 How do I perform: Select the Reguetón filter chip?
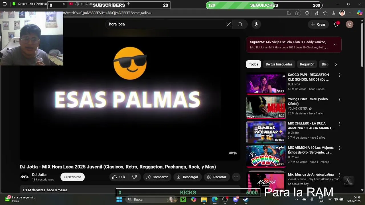307,64
